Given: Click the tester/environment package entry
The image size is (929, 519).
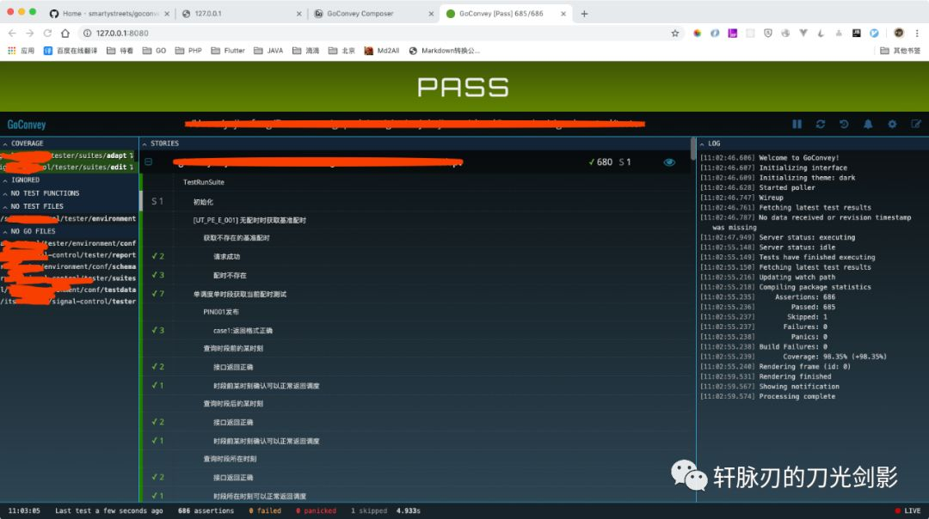Looking at the screenshot, I should click(x=70, y=219).
